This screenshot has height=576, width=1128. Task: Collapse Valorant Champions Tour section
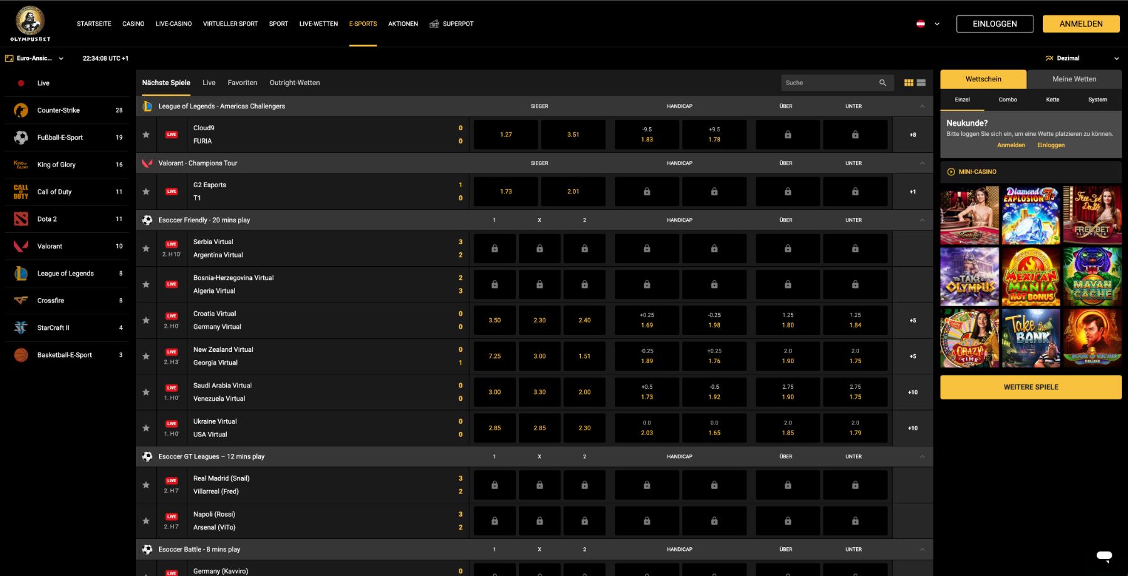[x=922, y=163]
